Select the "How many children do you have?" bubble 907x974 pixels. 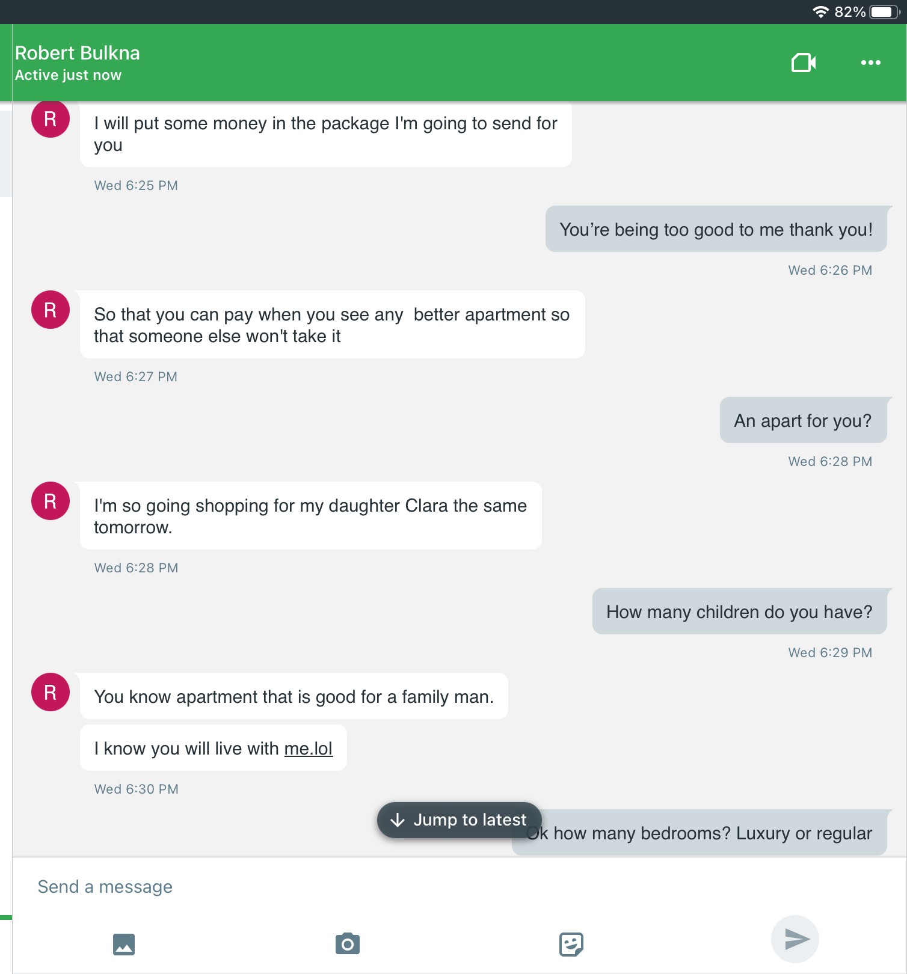click(x=739, y=611)
